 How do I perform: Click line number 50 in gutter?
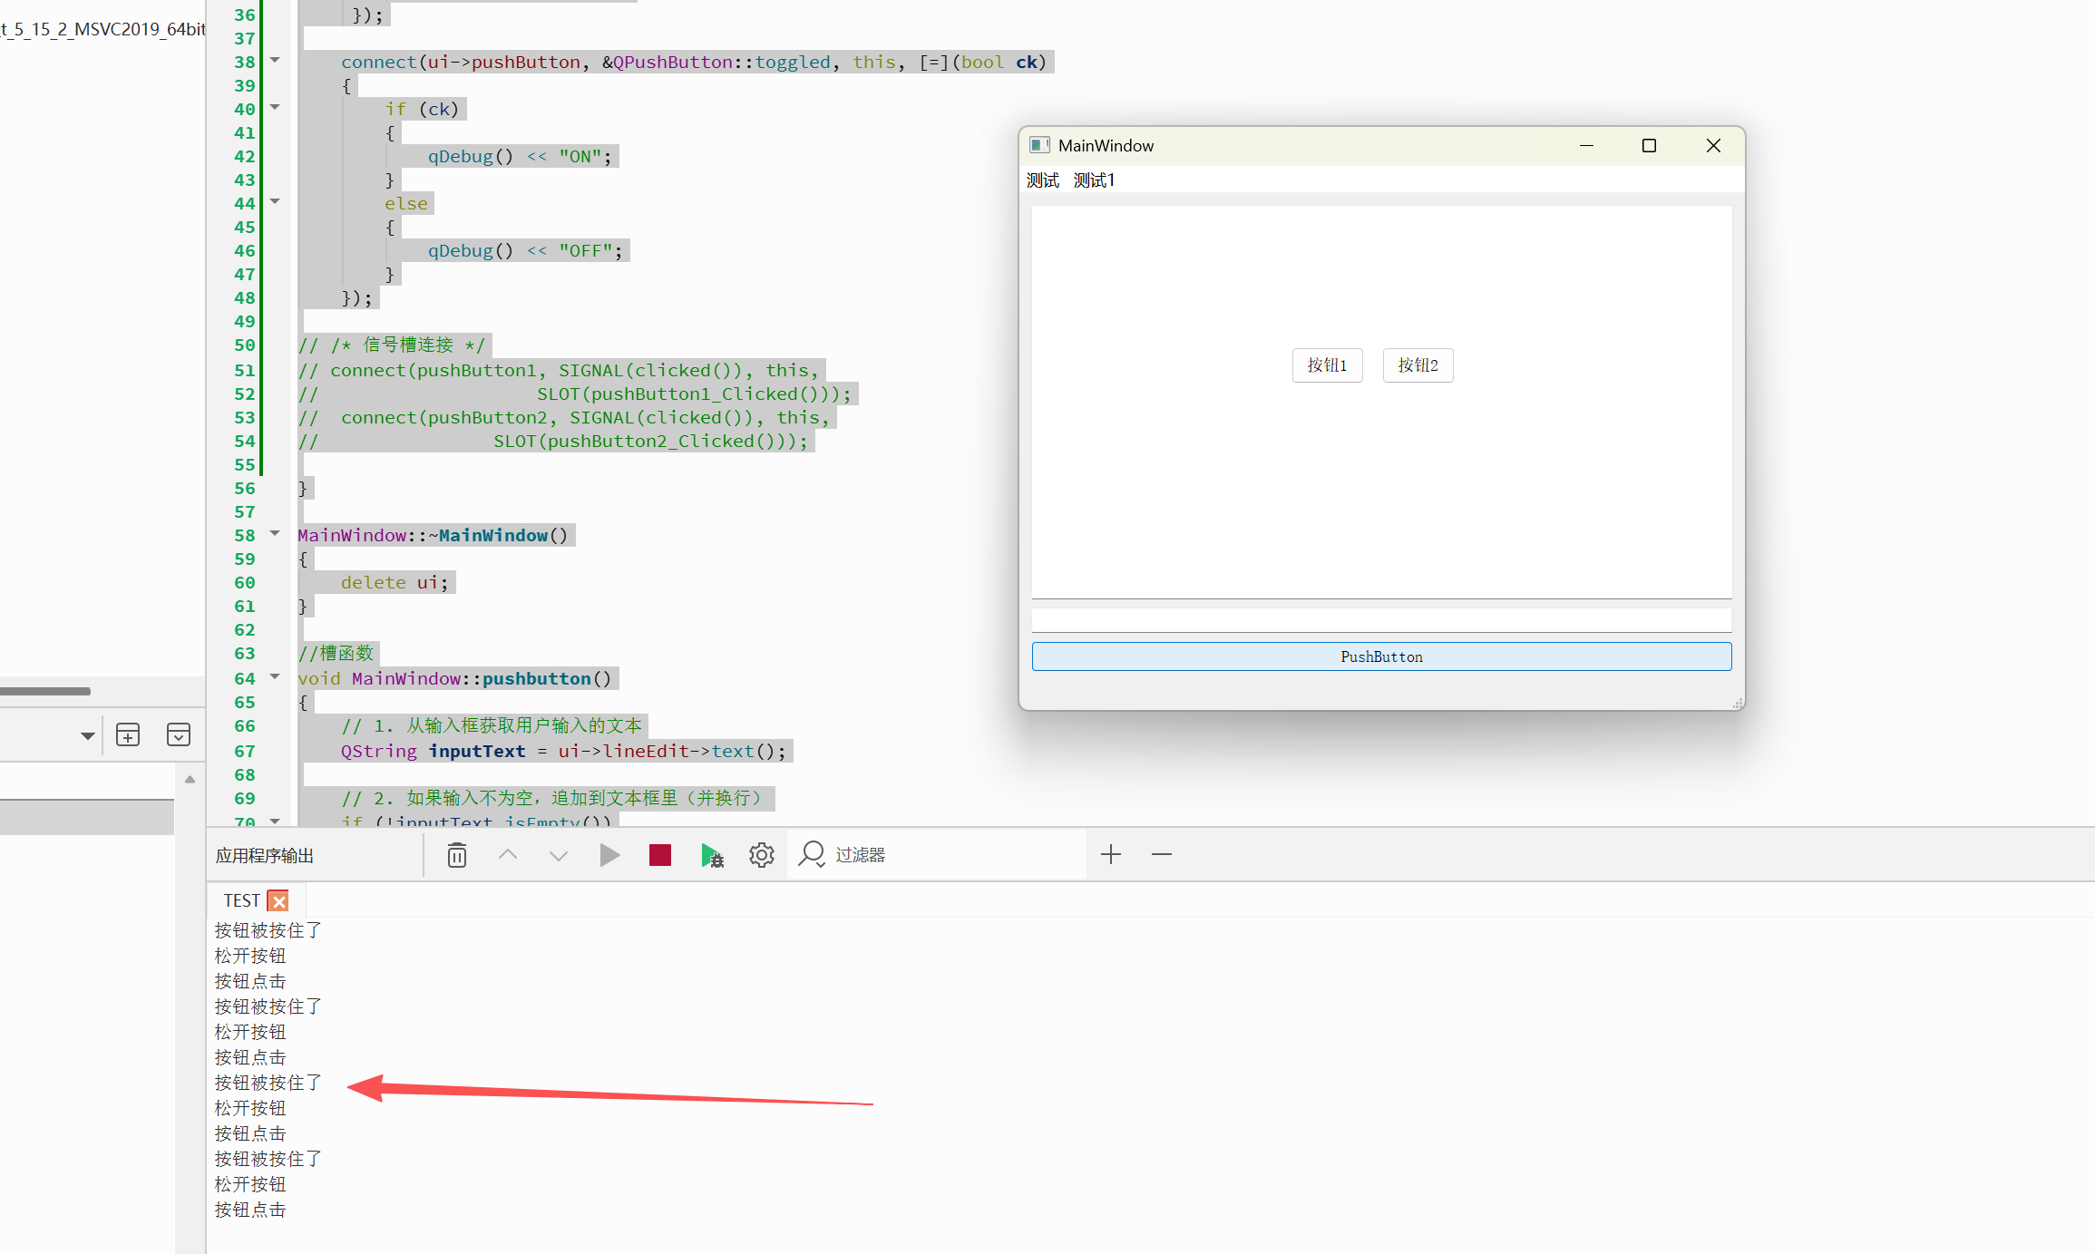pos(245,345)
